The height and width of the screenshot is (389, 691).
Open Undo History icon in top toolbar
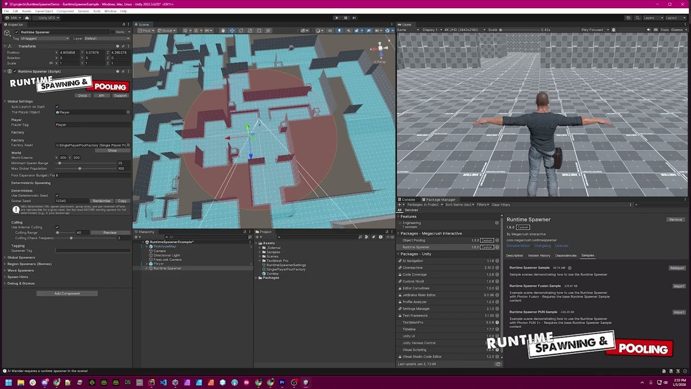[x=628, y=18]
